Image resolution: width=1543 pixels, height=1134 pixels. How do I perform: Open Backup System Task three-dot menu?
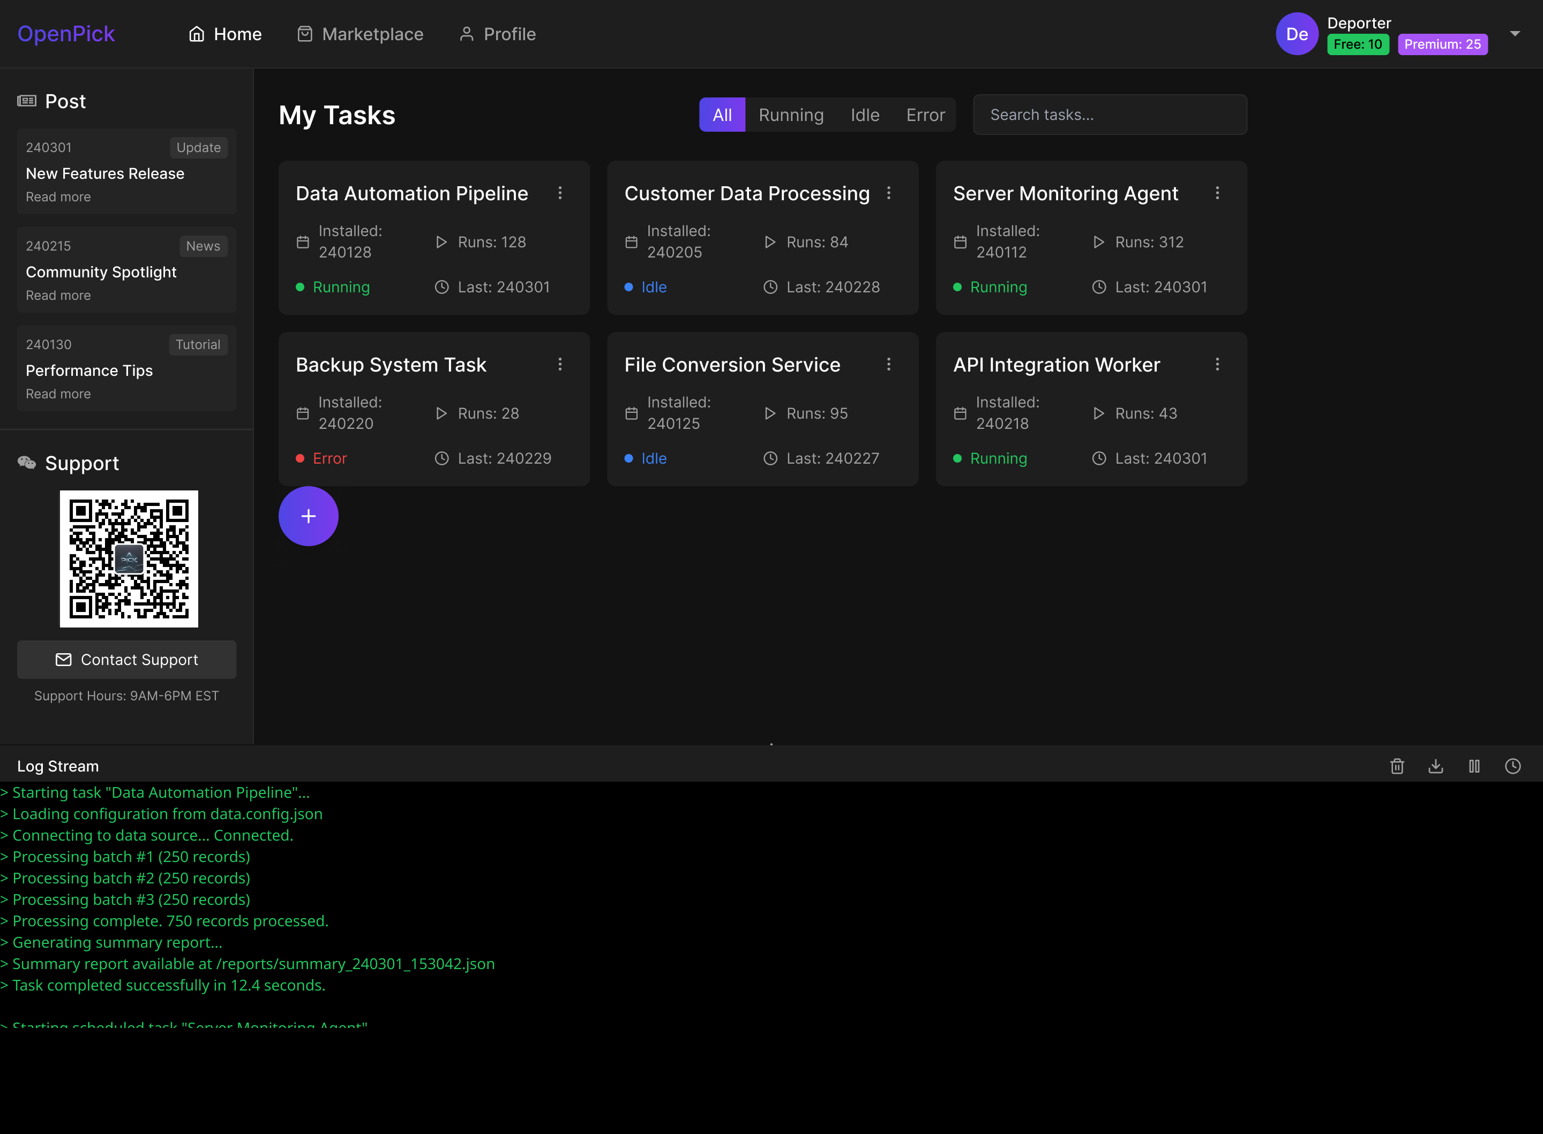coord(560,365)
